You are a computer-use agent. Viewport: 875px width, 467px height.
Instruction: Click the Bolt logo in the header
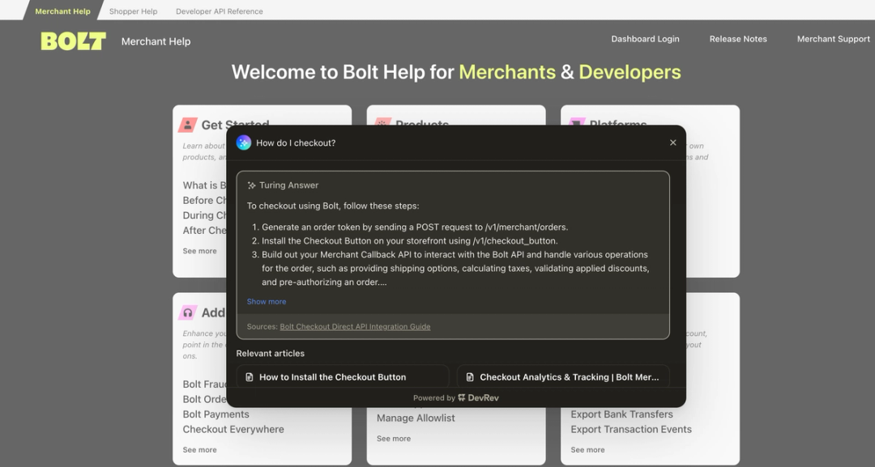(73, 40)
